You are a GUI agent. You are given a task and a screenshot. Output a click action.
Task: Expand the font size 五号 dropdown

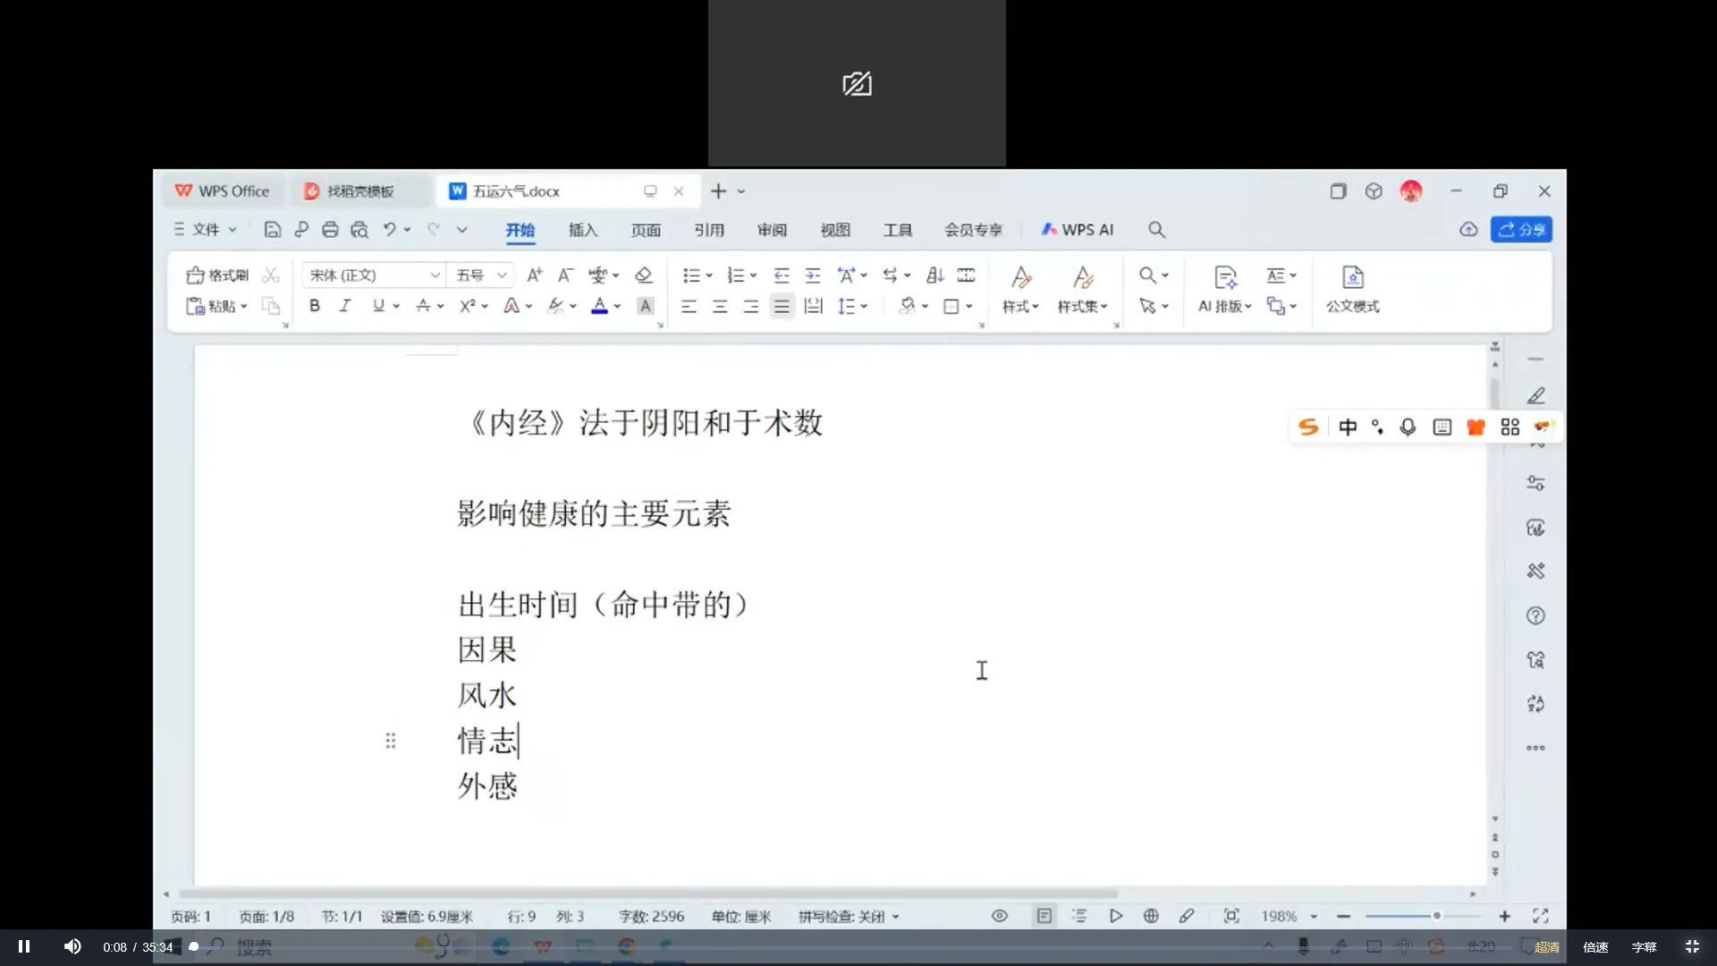click(502, 275)
